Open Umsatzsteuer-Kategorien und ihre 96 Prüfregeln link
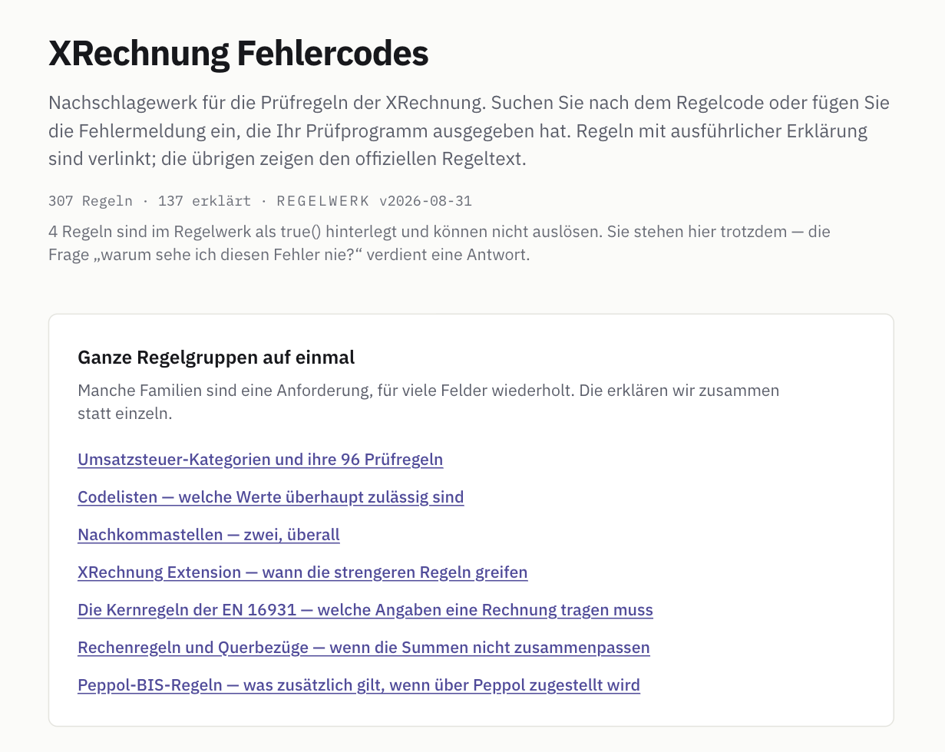The image size is (945, 752). click(260, 460)
